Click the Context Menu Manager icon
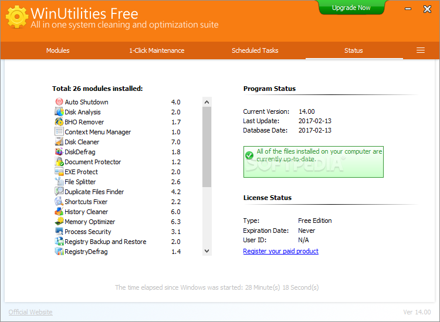440x322 pixels. point(59,131)
